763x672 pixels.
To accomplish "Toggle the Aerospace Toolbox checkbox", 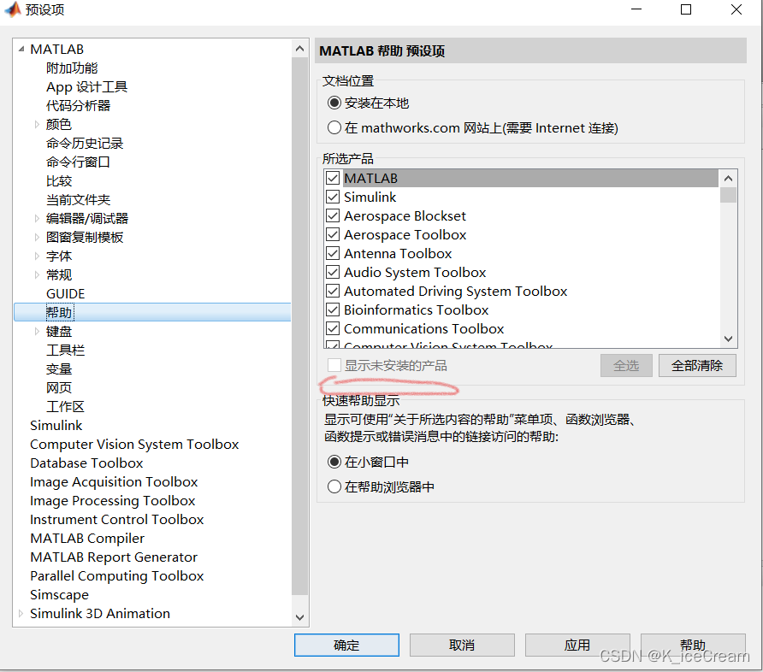I will coord(333,235).
